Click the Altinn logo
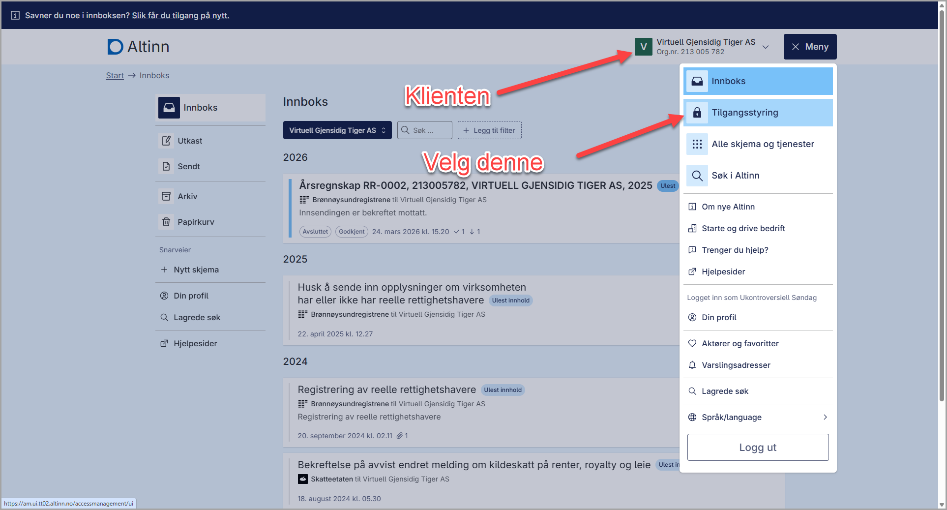Viewport: 947px width, 510px height. pos(138,47)
